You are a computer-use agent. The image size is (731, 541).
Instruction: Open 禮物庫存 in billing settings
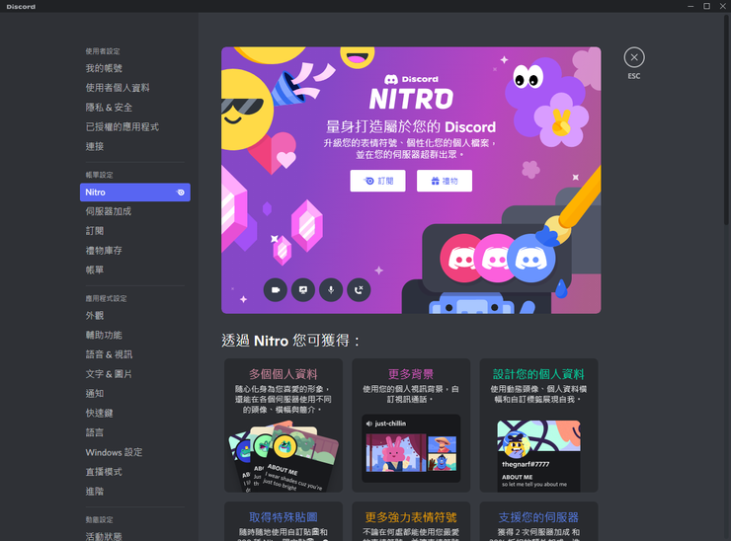[104, 251]
